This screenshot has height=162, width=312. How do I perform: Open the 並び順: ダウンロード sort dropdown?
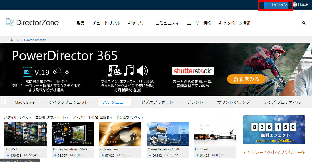coord(52,117)
